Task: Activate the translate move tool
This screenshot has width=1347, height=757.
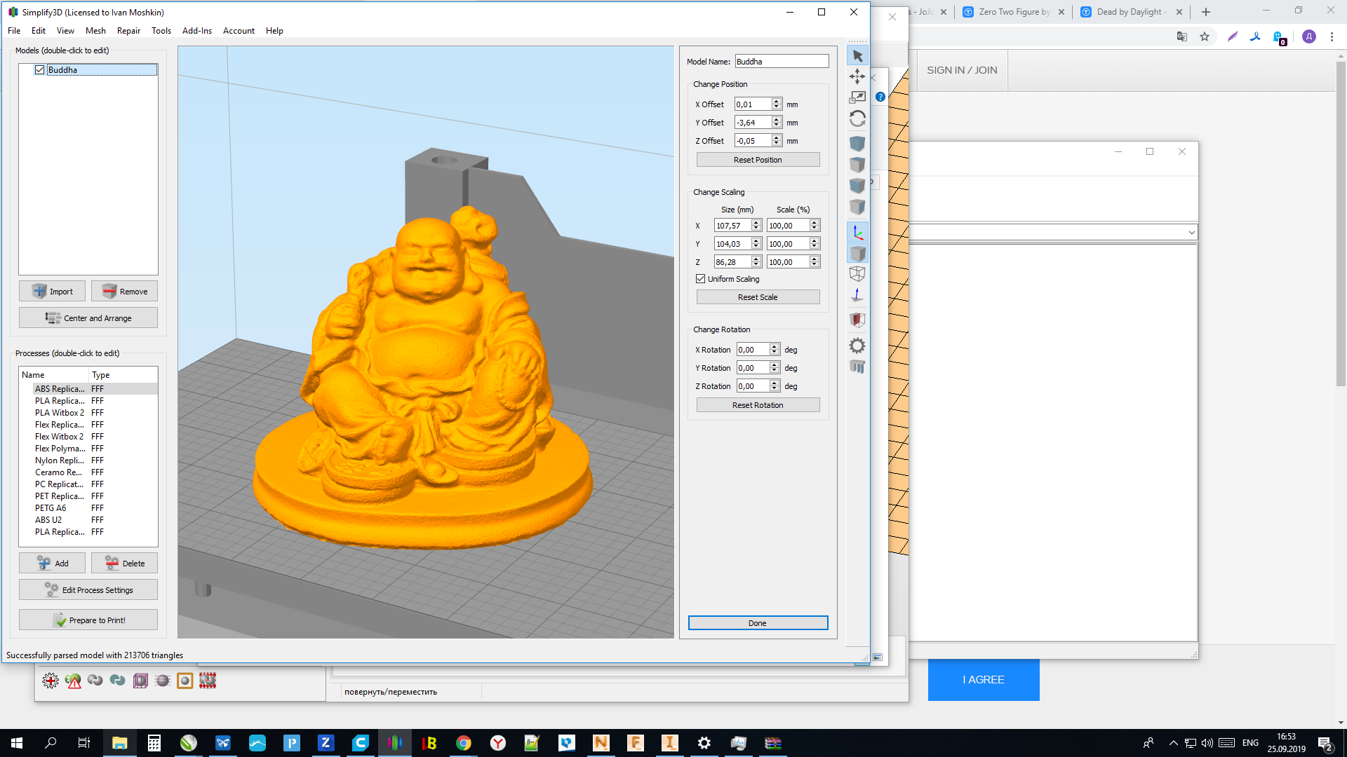Action: 857,76
